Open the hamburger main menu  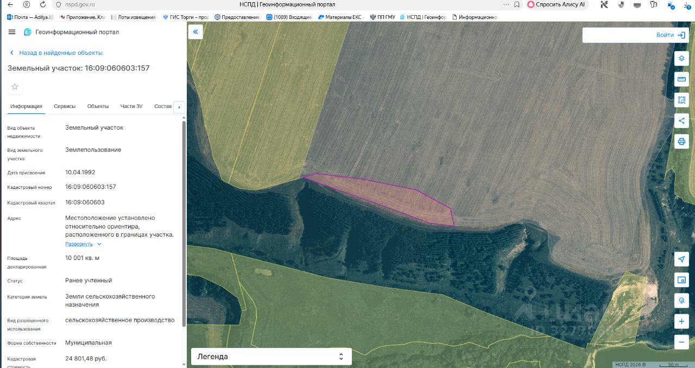pos(12,32)
